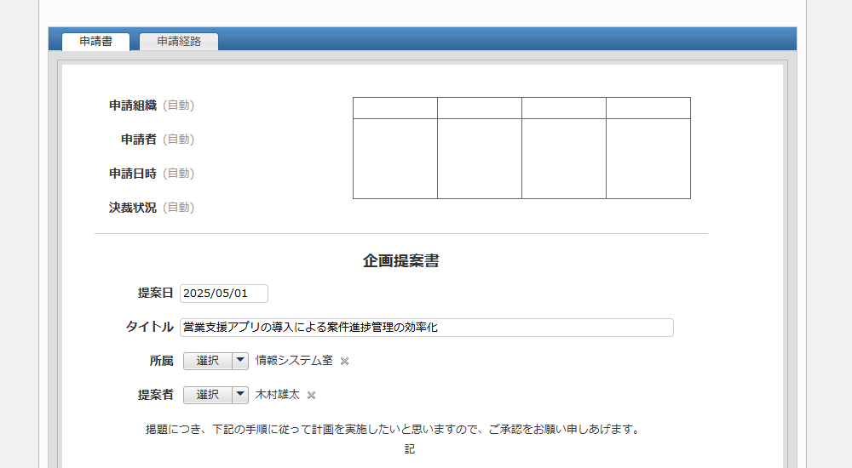Click the 決裁状況 label

(133, 208)
